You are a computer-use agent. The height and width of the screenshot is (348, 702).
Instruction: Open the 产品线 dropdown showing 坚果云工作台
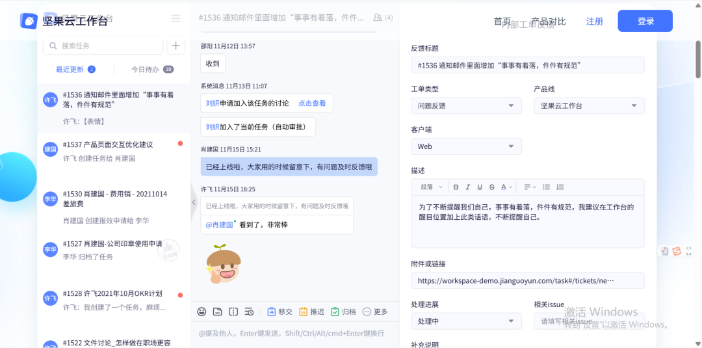click(589, 105)
